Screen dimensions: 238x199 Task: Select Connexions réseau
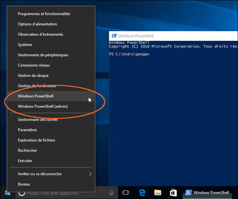click(x=51, y=65)
